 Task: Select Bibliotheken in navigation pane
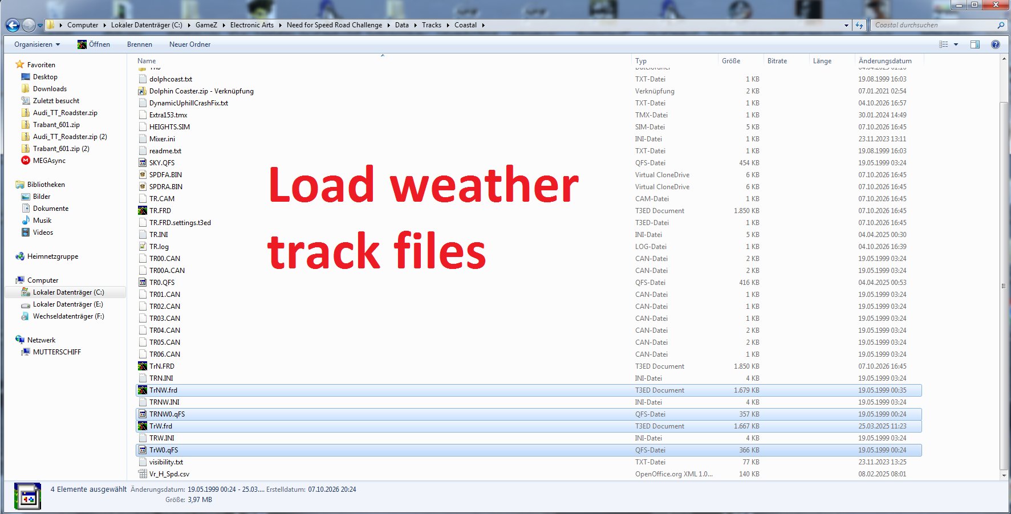[x=46, y=185]
